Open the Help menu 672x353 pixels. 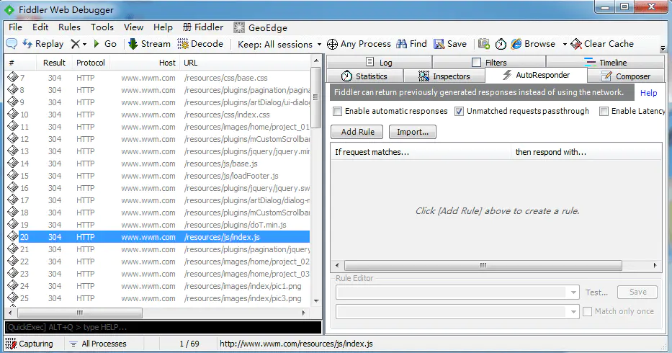(163, 27)
